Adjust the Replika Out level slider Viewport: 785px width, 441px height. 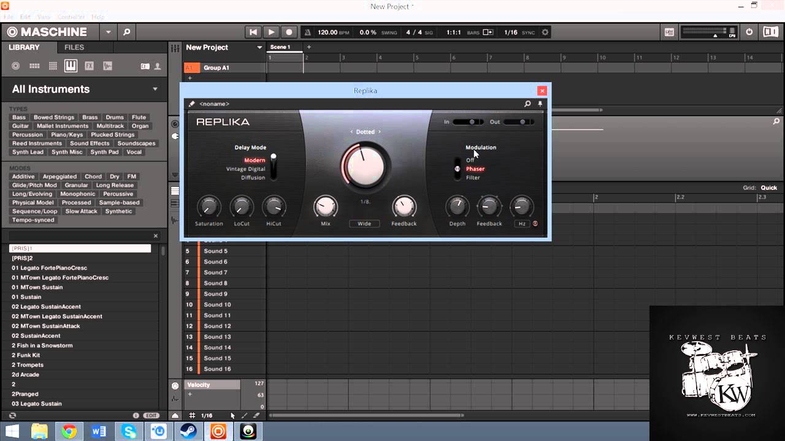[x=518, y=122]
